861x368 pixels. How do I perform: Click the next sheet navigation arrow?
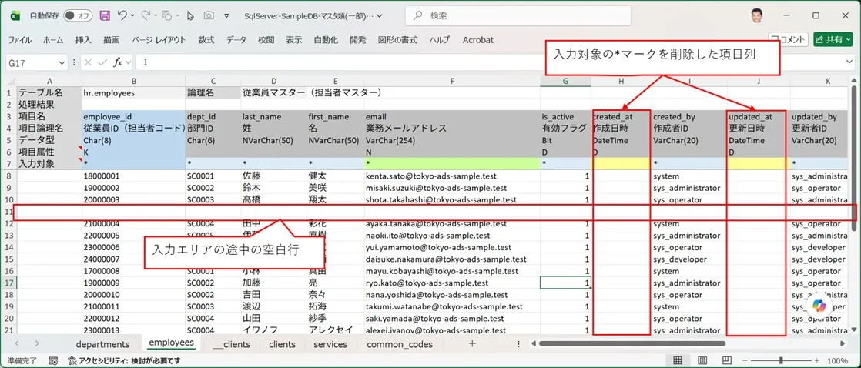(x=37, y=344)
